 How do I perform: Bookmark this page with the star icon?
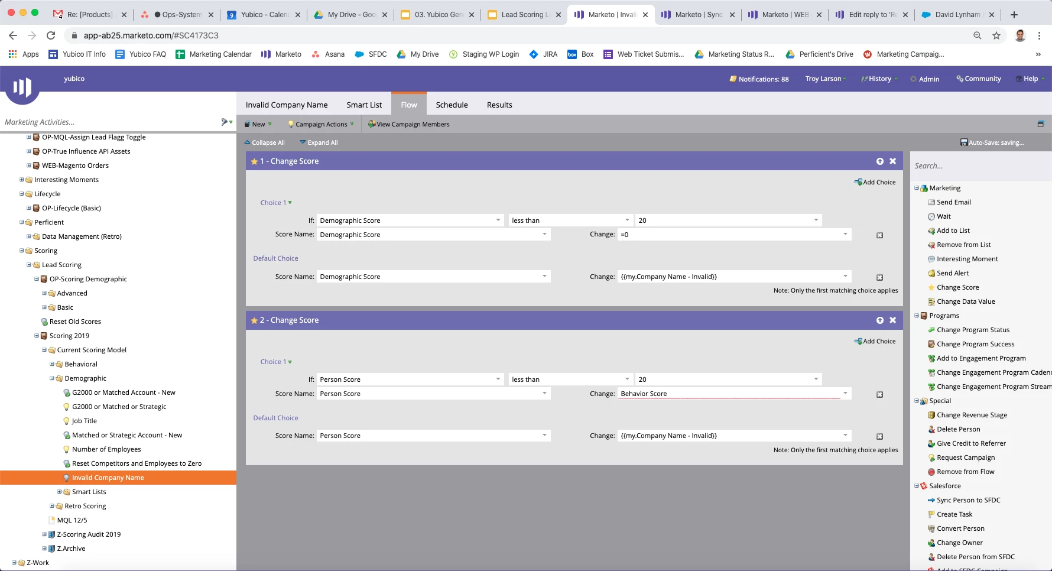(996, 35)
